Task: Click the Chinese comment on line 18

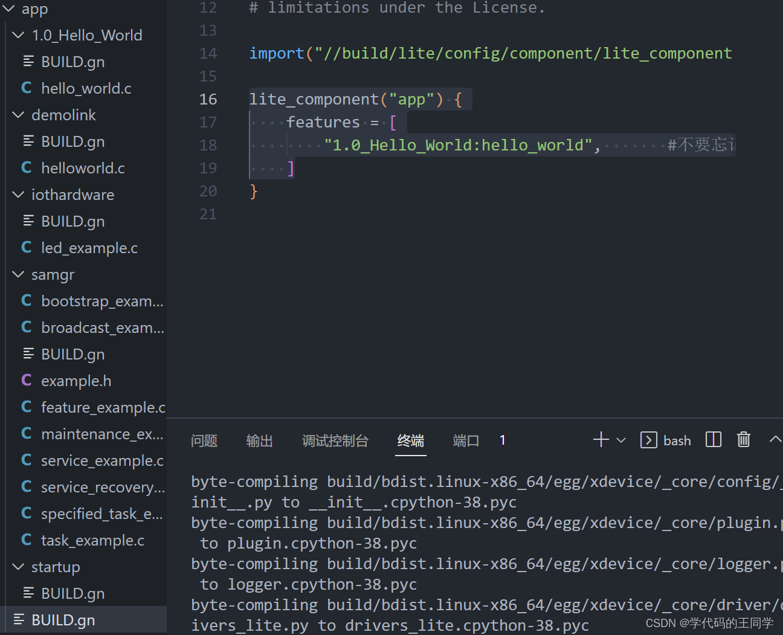Action: point(701,145)
